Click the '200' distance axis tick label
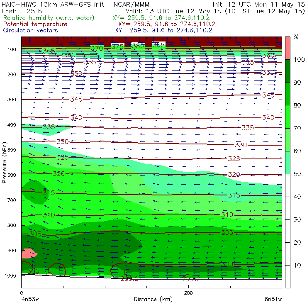This screenshot has height=307, width=307. 188,293
